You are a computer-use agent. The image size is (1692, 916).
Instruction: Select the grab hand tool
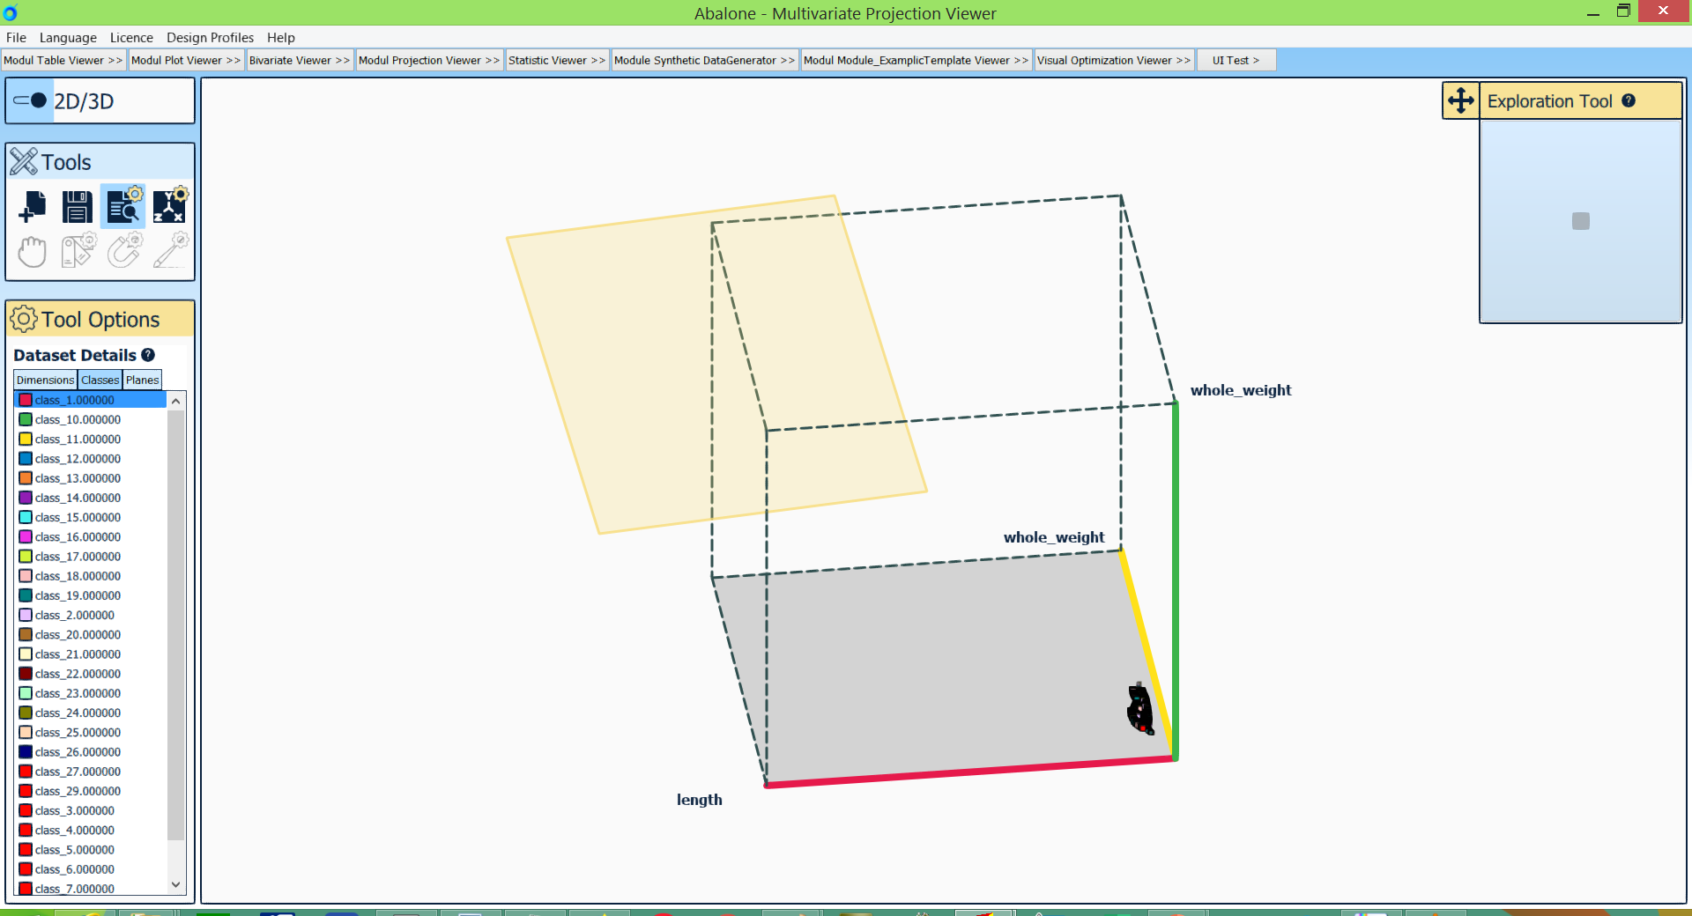pos(32,252)
